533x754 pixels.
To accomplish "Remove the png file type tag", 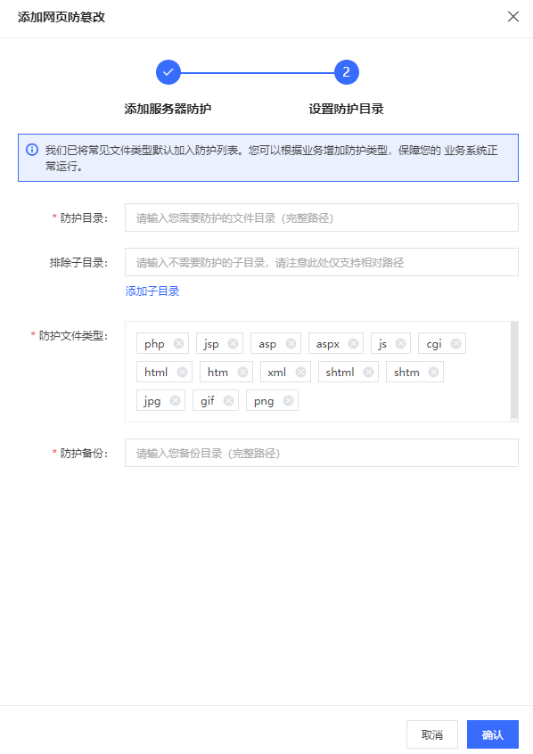I will 288,400.
